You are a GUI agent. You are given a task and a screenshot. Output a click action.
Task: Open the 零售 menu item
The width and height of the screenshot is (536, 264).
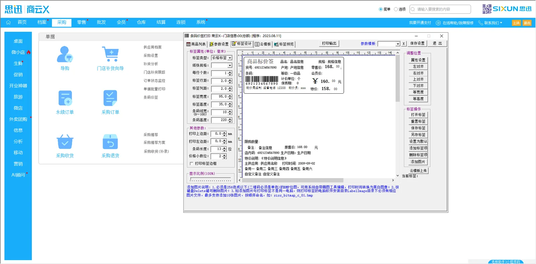pyautogui.click(x=81, y=22)
